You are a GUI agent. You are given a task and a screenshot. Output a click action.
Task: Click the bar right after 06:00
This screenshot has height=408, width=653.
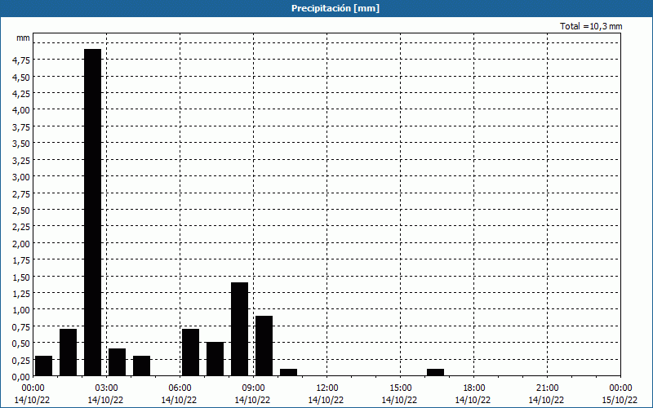[191, 353]
